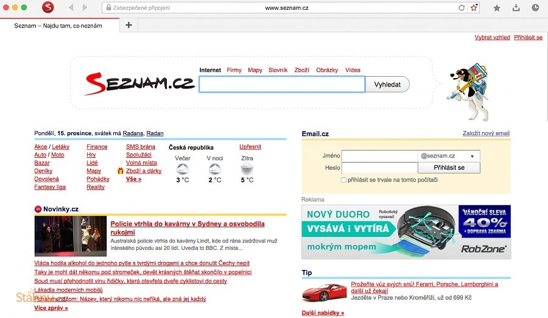Select the Obrázky search tab
Screen dimensions: 548x318
327,70
